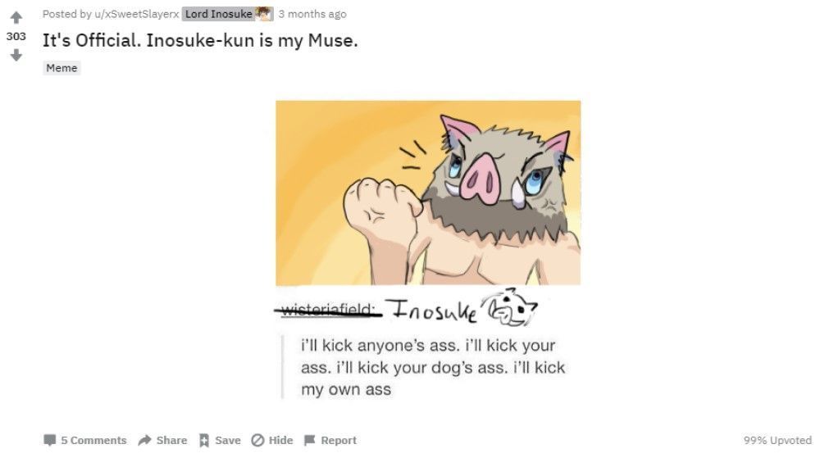Click the 3 months ago timestamp
Screen dimensions: 820x458
(x=312, y=14)
